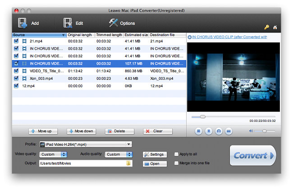293x190 pixels.
Task: Open the Audio quality dropdown
Action: pos(119,154)
